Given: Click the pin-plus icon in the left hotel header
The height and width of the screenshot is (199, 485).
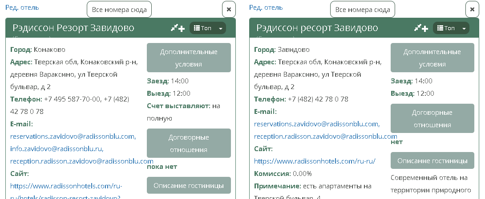Looking at the screenshot, I should pos(178,28).
